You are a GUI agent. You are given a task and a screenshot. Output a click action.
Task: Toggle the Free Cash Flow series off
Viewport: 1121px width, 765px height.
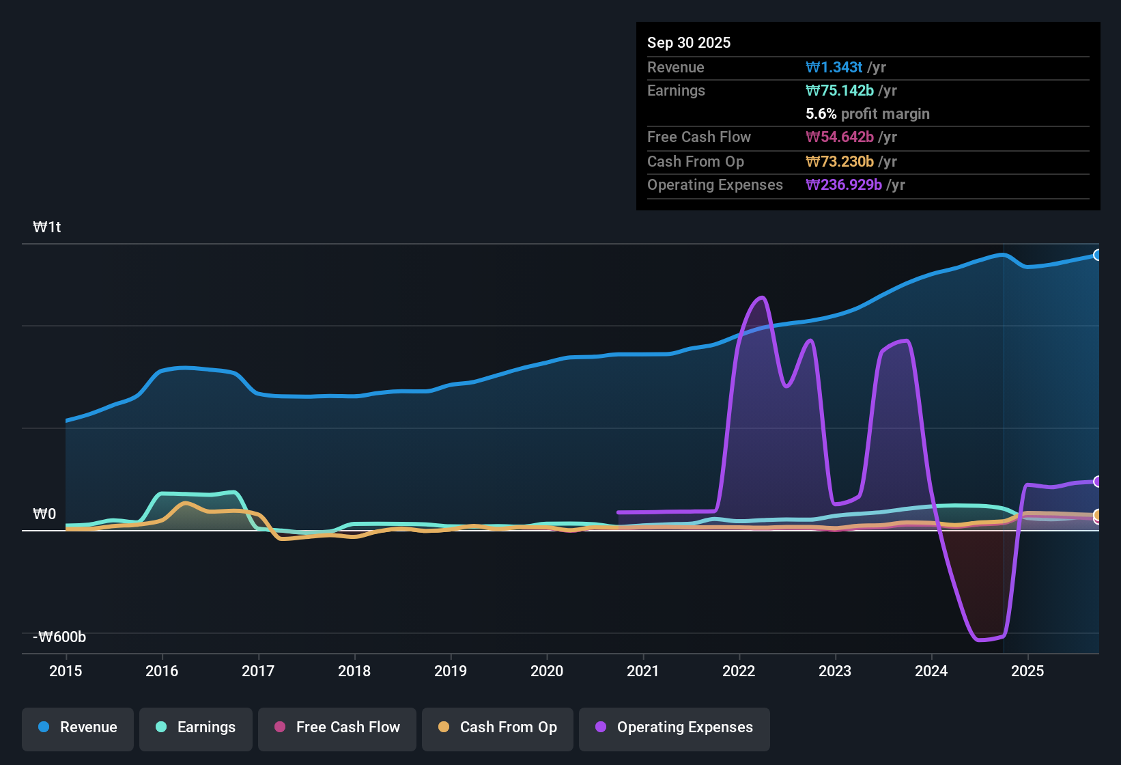click(x=337, y=727)
